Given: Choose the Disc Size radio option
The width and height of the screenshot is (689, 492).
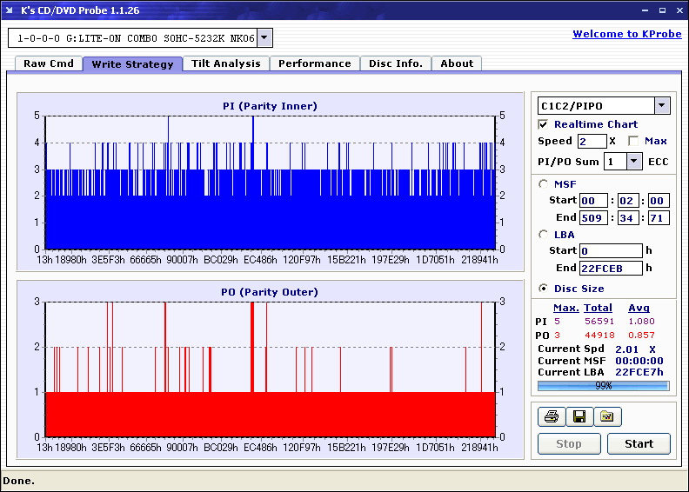Looking at the screenshot, I should tap(544, 289).
